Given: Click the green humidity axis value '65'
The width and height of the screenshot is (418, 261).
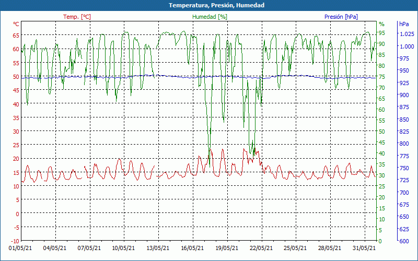Looking at the screenshot, I should tap(382, 99).
